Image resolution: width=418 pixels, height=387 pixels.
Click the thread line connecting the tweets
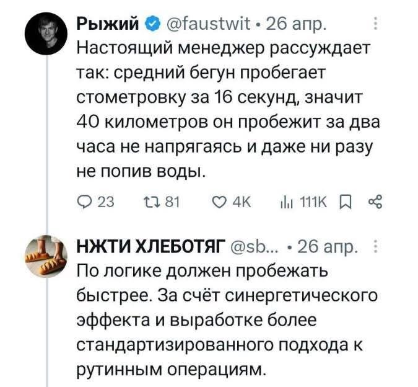click(x=46, y=145)
